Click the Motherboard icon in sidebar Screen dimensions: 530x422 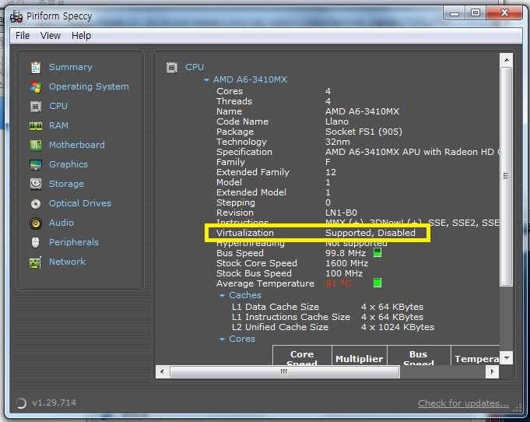tap(36, 146)
